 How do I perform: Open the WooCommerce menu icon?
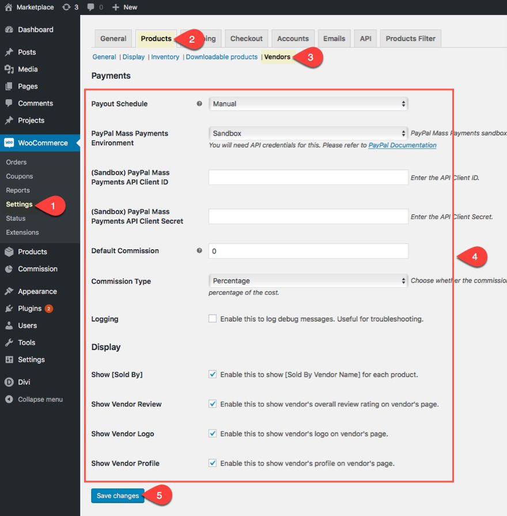tap(9, 143)
